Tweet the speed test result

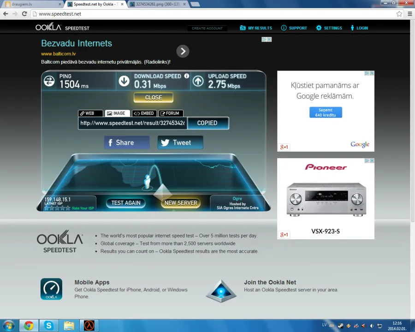pyautogui.click(x=180, y=142)
